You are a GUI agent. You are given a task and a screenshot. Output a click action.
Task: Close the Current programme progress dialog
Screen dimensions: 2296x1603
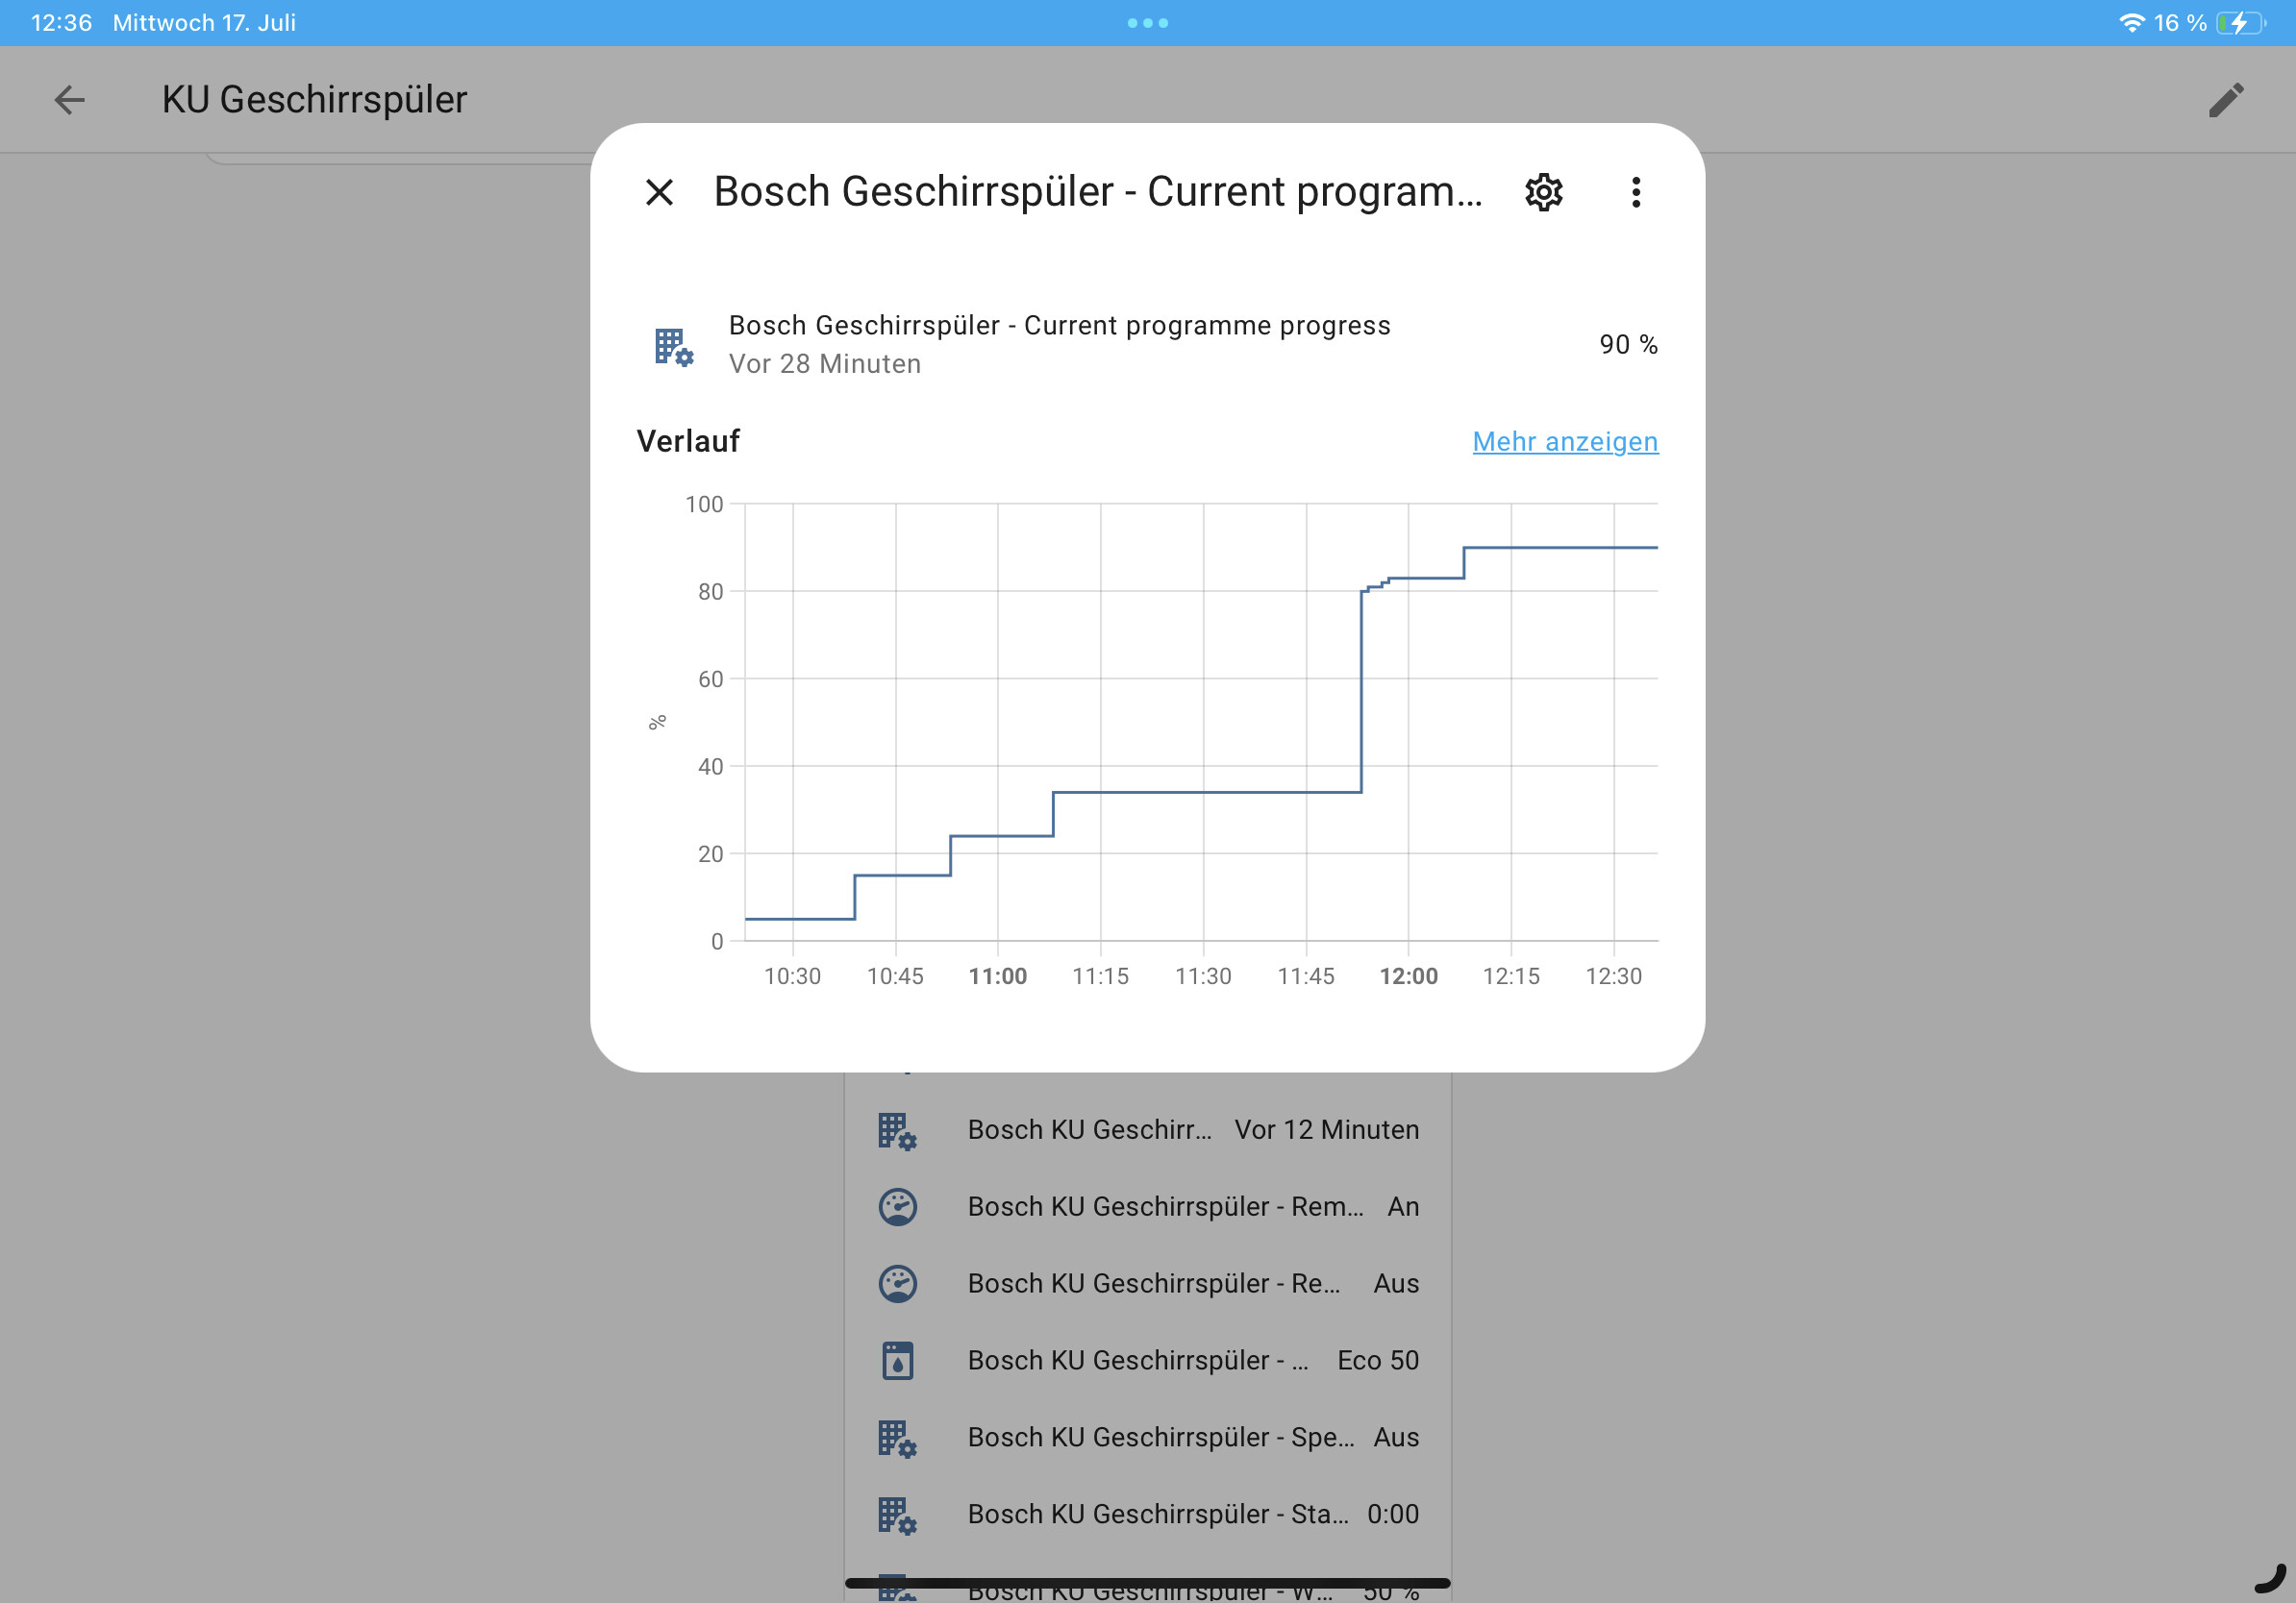659,192
